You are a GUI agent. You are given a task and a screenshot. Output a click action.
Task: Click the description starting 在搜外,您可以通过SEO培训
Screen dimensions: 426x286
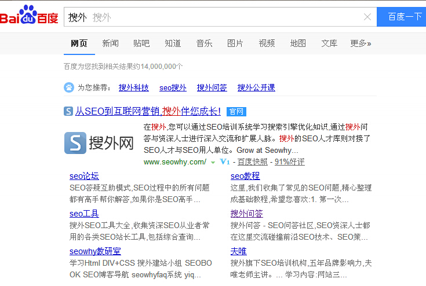256,138
